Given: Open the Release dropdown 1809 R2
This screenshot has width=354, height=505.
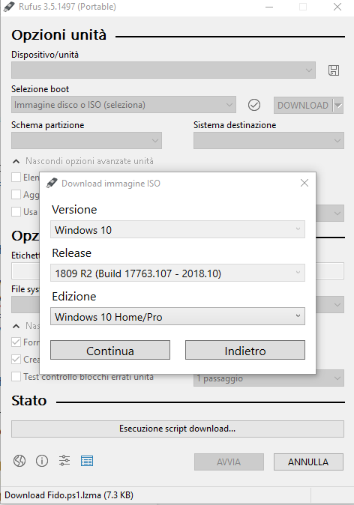Looking at the screenshot, I should (178, 273).
